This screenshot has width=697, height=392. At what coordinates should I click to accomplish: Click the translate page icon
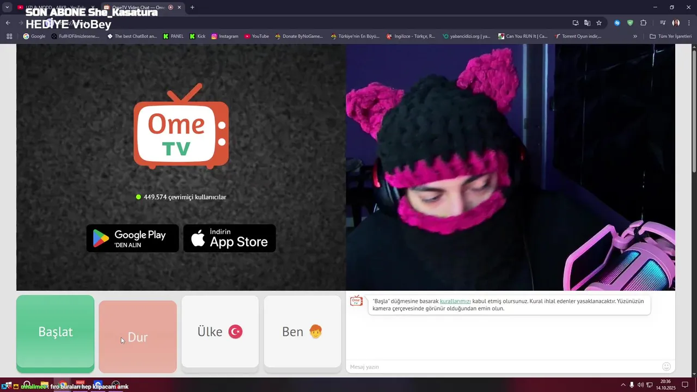pos(587,23)
